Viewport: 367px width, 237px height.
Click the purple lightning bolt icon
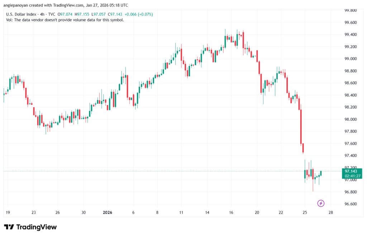pyautogui.click(x=321, y=203)
